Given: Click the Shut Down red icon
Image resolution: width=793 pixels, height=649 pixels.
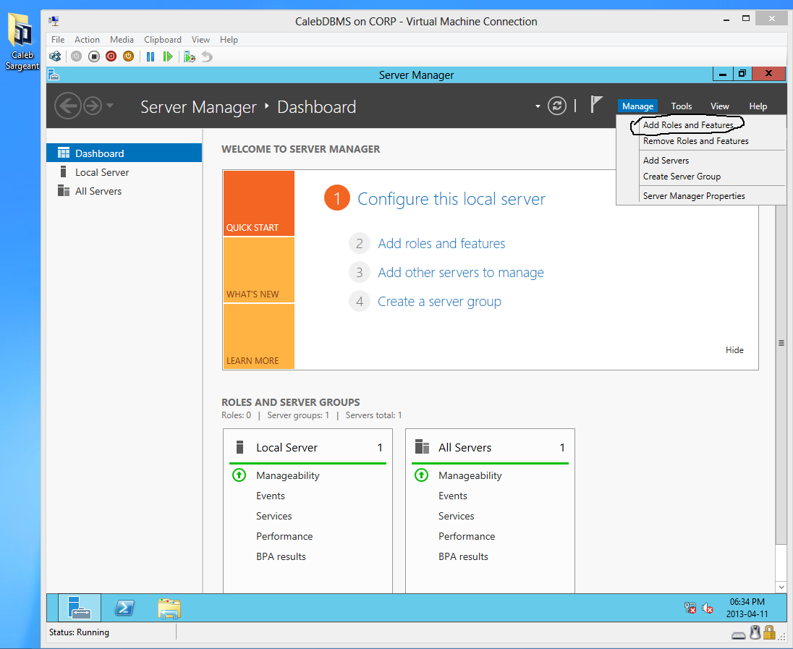Looking at the screenshot, I should pyautogui.click(x=111, y=56).
